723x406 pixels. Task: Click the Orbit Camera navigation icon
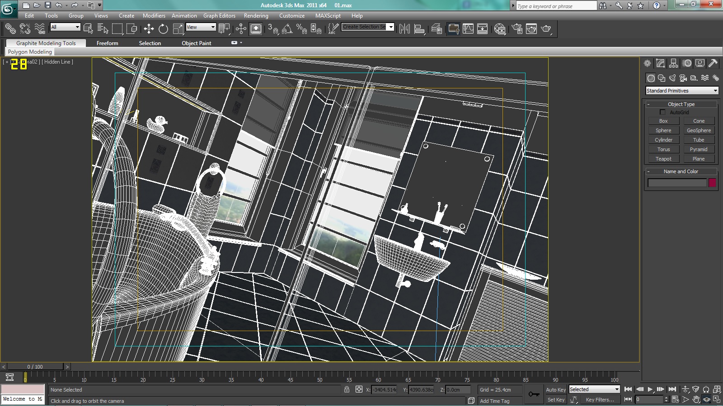click(706, 400)
